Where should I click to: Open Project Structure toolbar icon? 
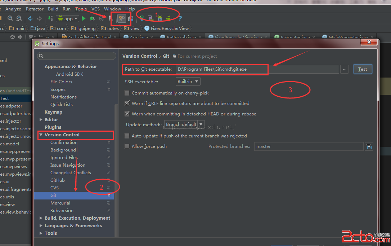coord(130,18)
